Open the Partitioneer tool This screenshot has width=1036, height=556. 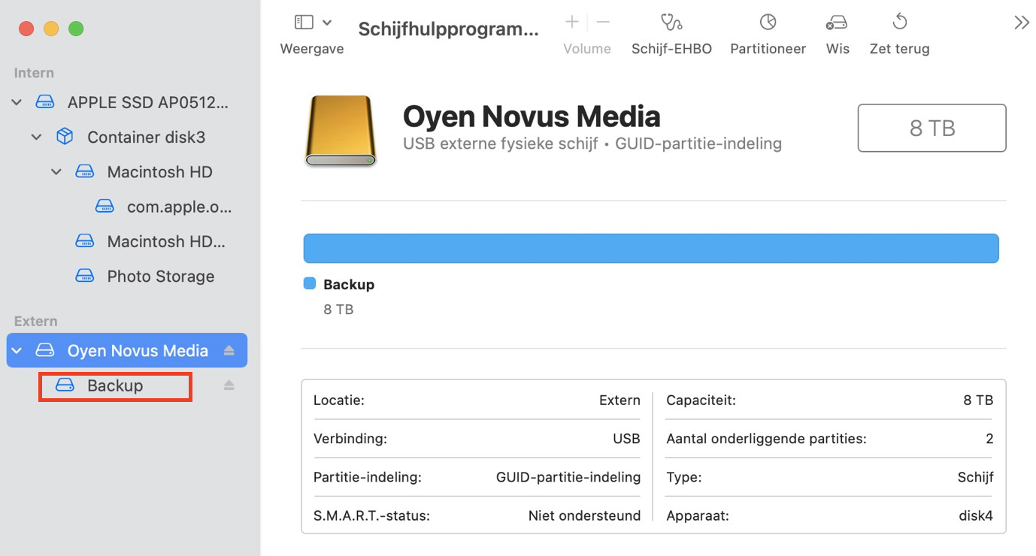[768, 32]
